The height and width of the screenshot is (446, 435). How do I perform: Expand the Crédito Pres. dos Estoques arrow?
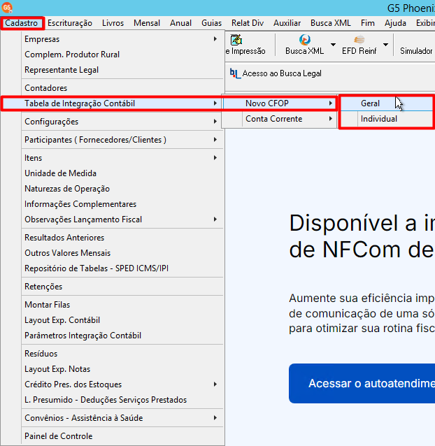point(215,384)
